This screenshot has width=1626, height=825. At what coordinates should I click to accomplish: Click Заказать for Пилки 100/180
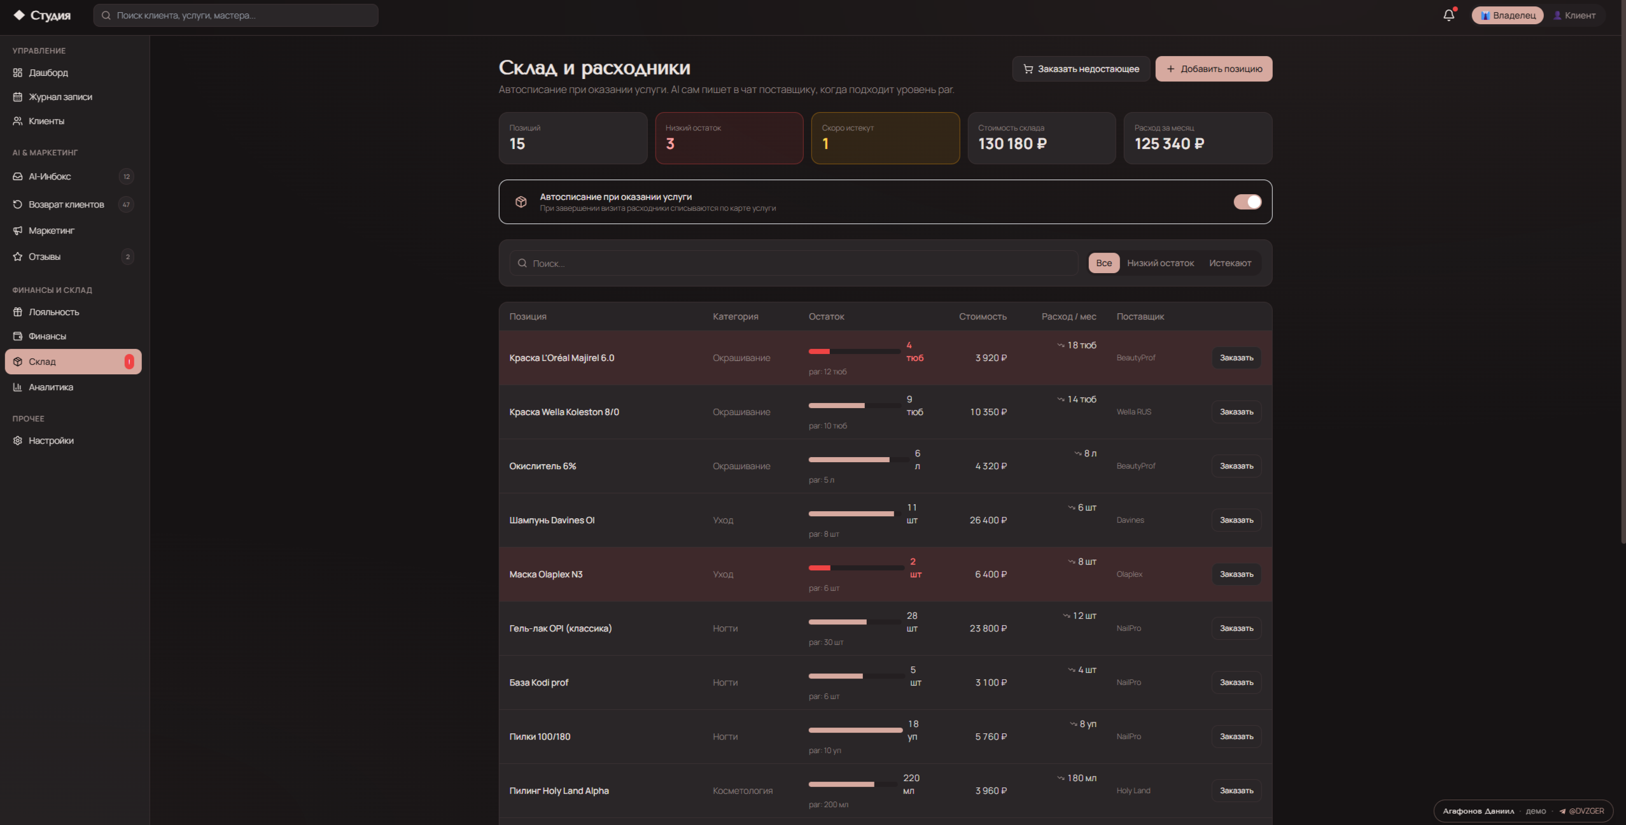(x=1237, y=737)
